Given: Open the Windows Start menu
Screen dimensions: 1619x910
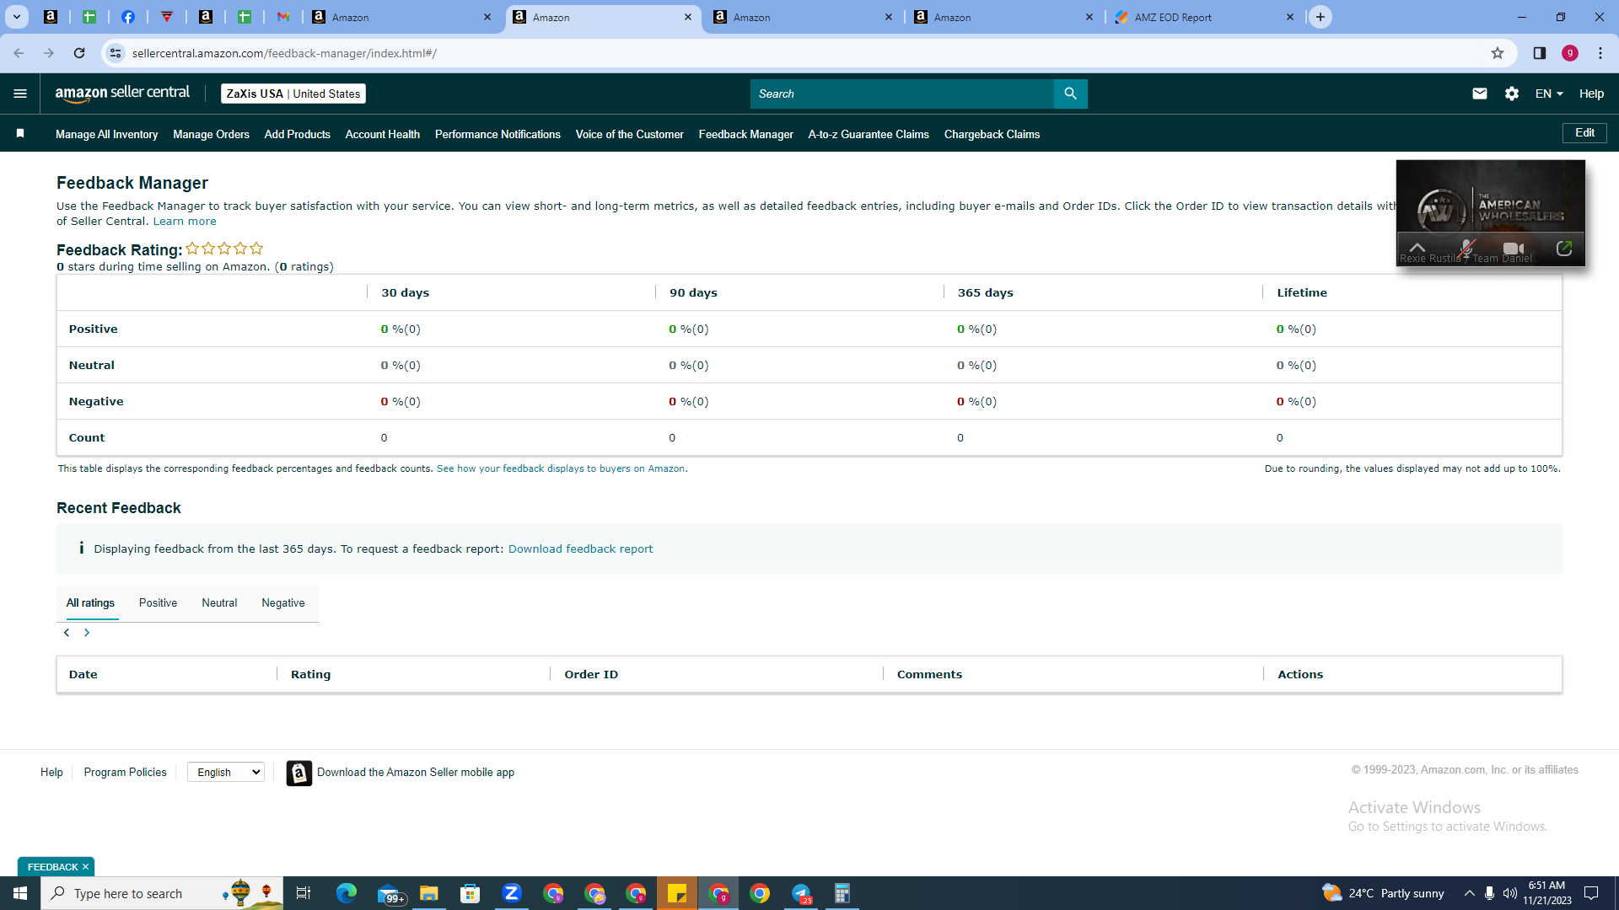Looking at the screenshot, I should (x=20, y=893).
